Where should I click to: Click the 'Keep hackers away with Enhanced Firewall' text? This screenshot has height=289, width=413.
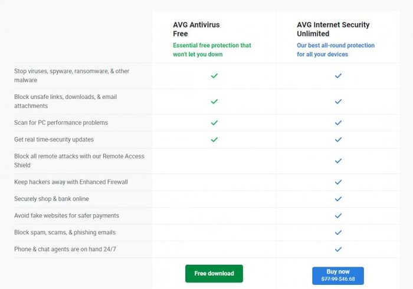[x=71, y=182]
